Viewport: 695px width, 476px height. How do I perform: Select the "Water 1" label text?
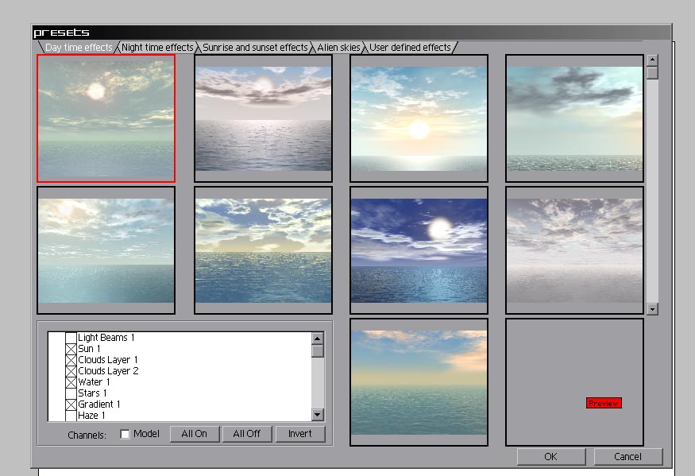pyautogui.click(x=94, y=382)
